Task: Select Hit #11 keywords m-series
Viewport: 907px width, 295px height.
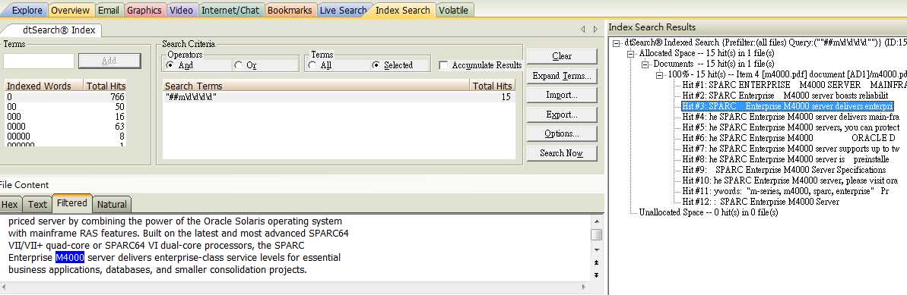Action: [x=785, y=191]
